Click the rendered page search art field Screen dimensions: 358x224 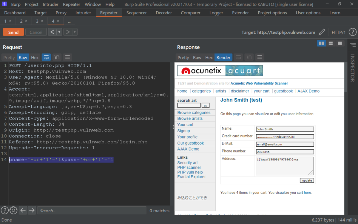pos(189,105)
